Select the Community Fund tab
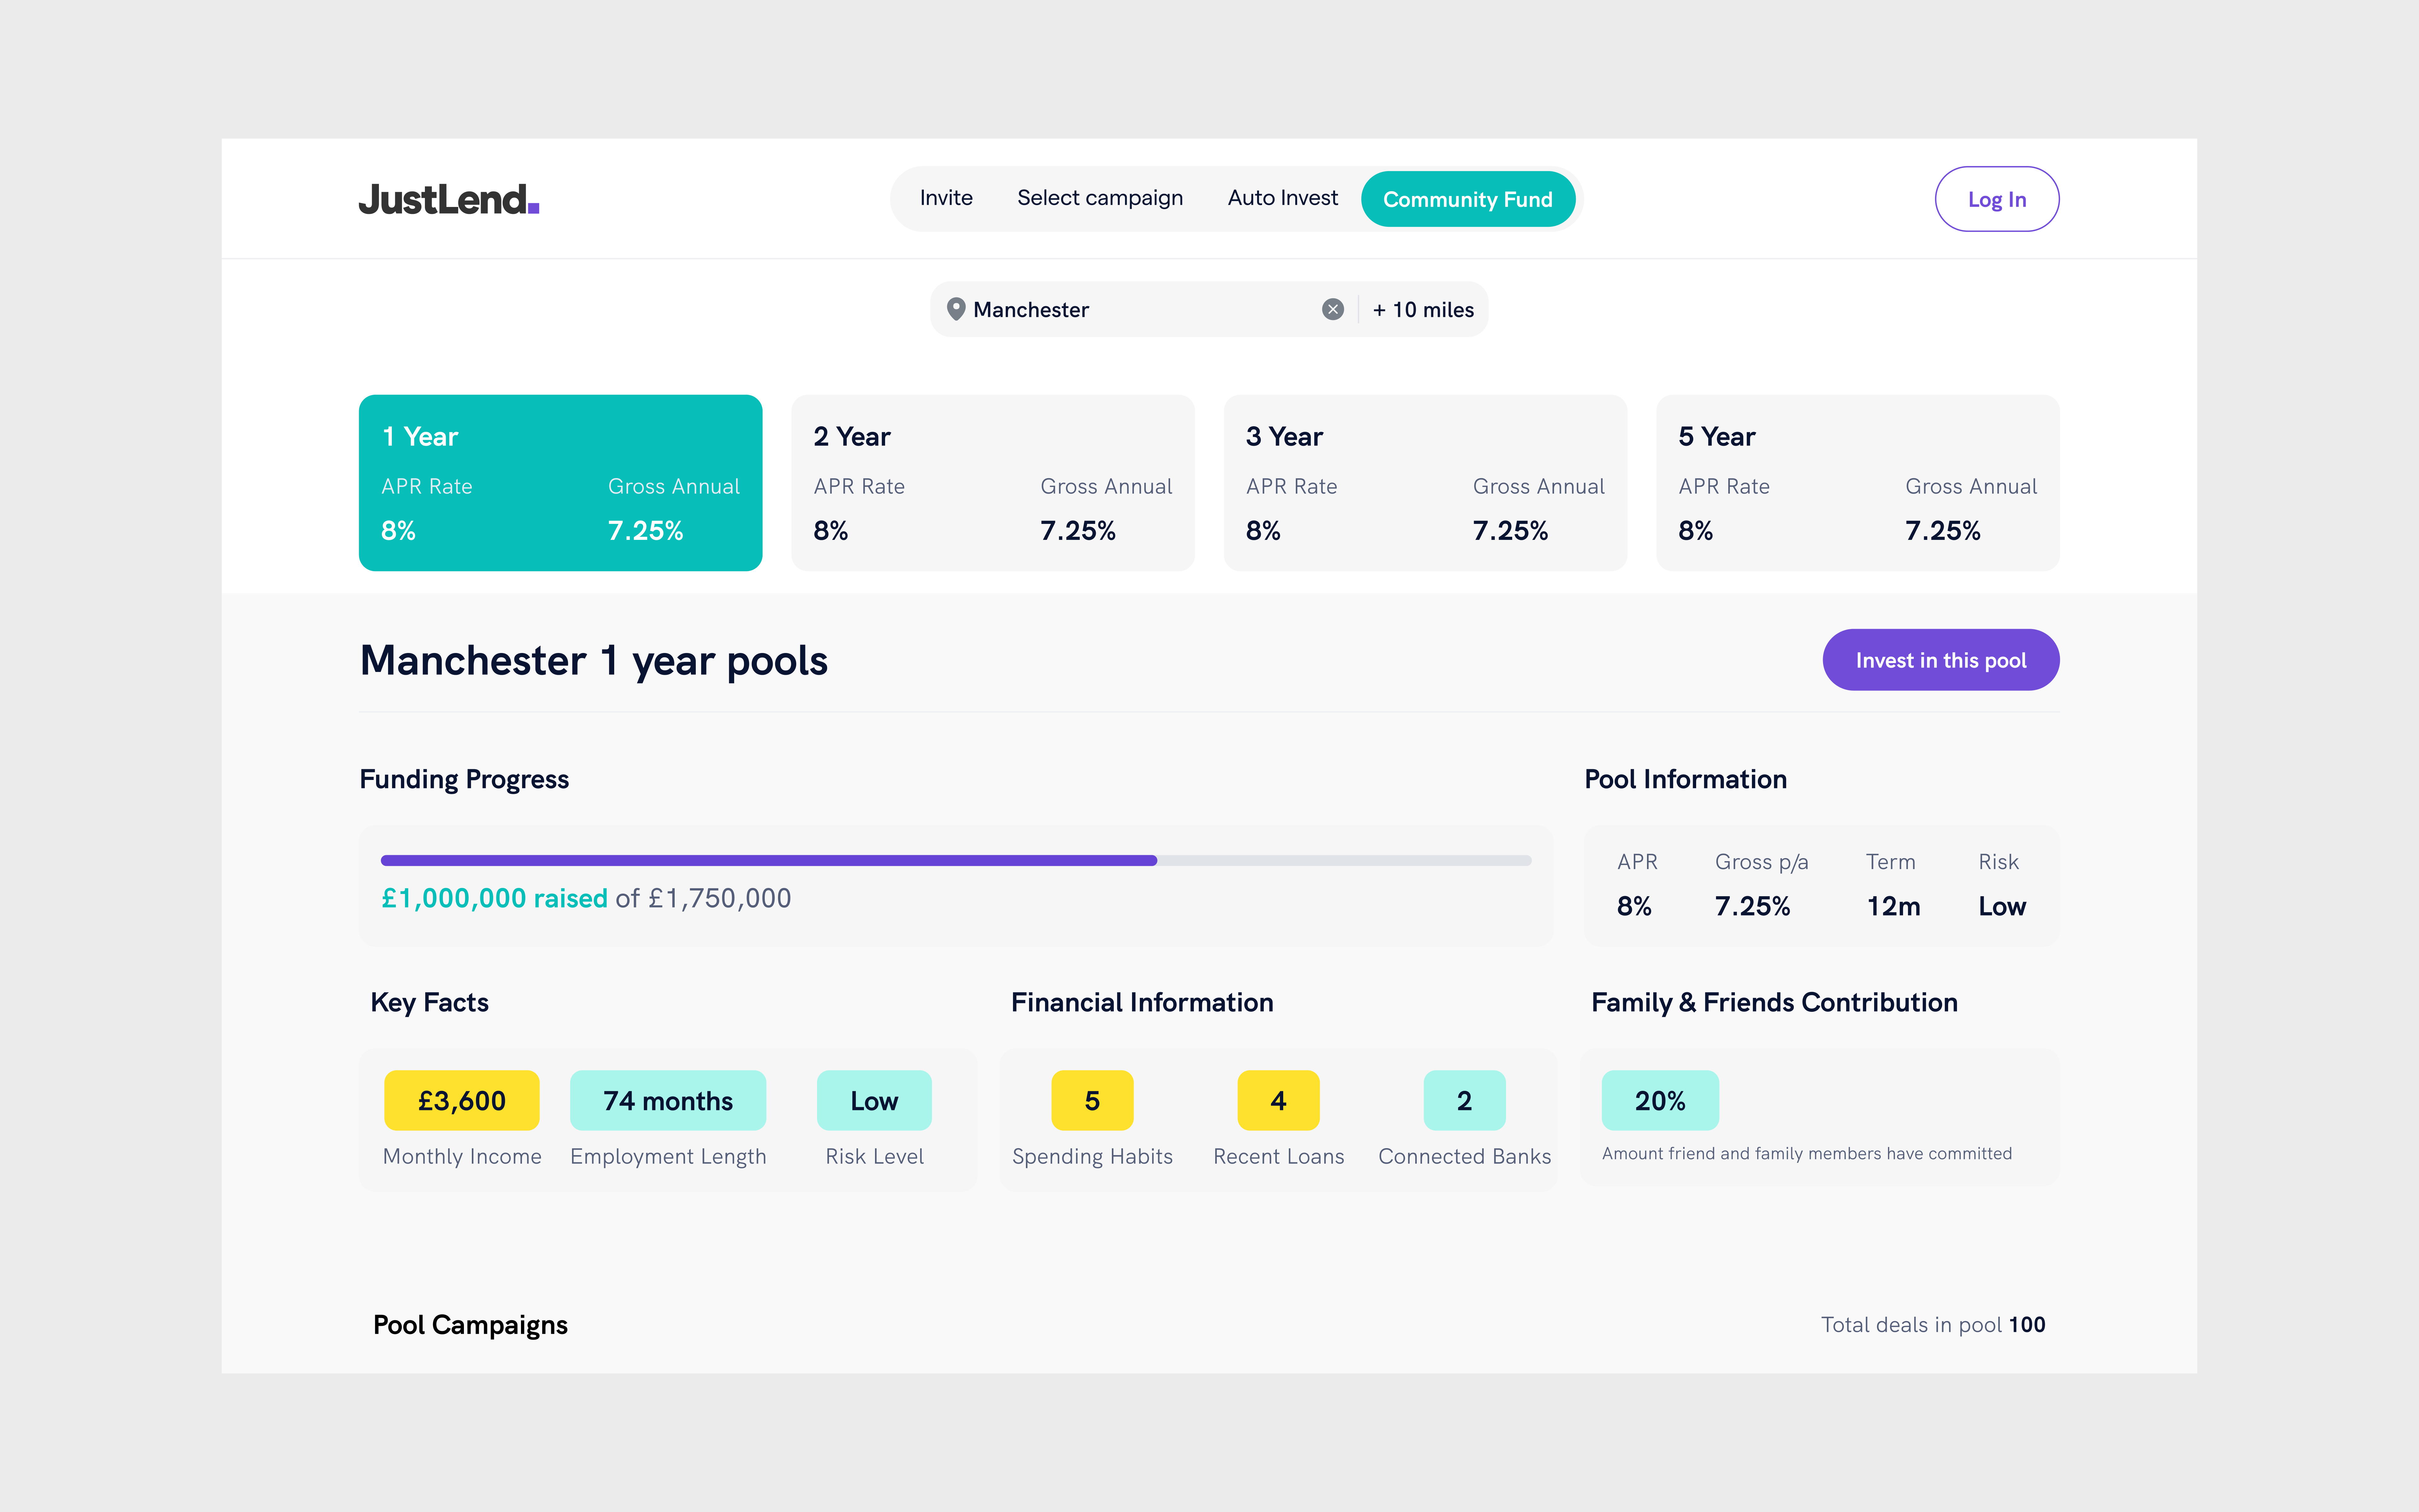 [x=1467, y=199]
